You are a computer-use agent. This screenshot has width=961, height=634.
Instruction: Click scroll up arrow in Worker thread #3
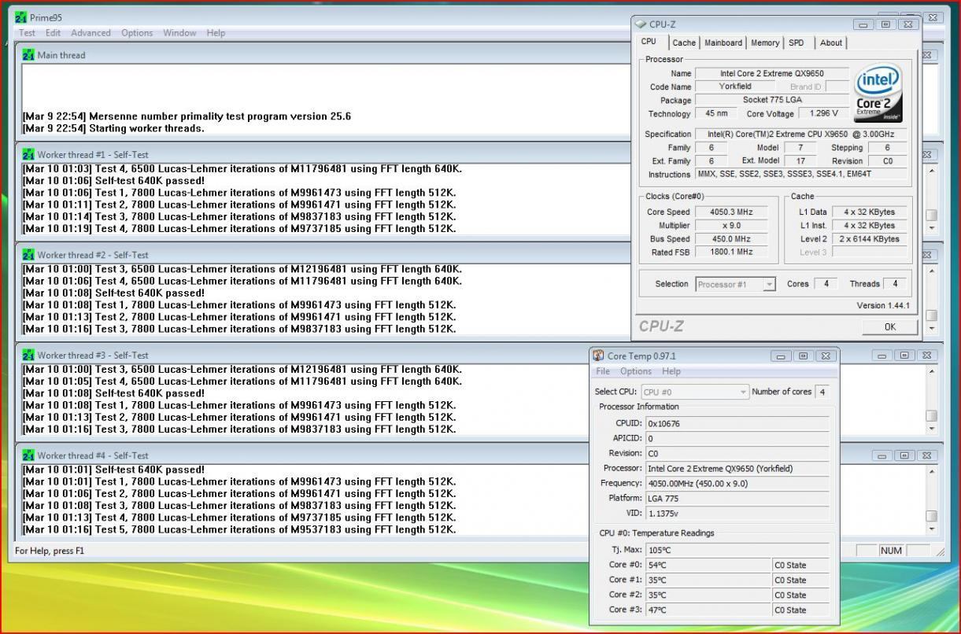click(932, 371)
